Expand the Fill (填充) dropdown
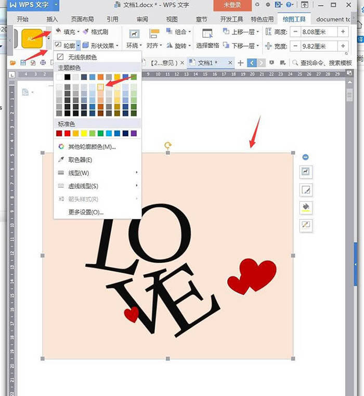 (x=78, y=32)
